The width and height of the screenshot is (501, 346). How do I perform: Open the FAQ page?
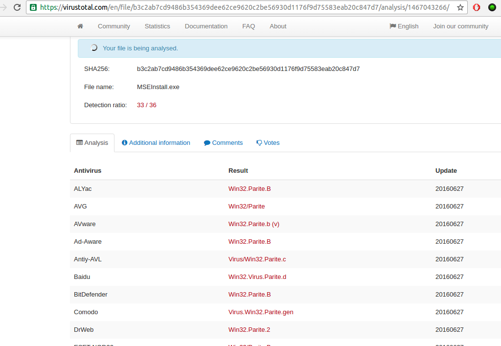249,26
